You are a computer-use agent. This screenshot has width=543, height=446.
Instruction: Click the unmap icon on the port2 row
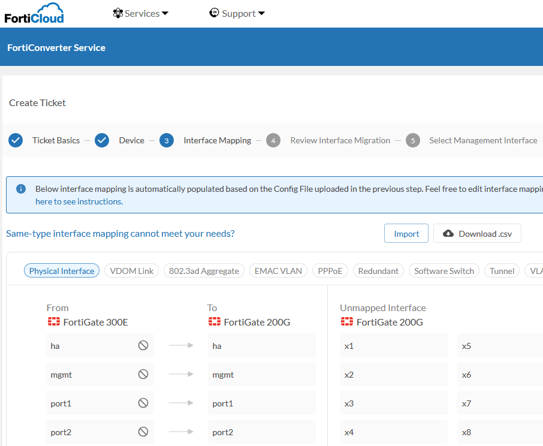coord(143,432)
